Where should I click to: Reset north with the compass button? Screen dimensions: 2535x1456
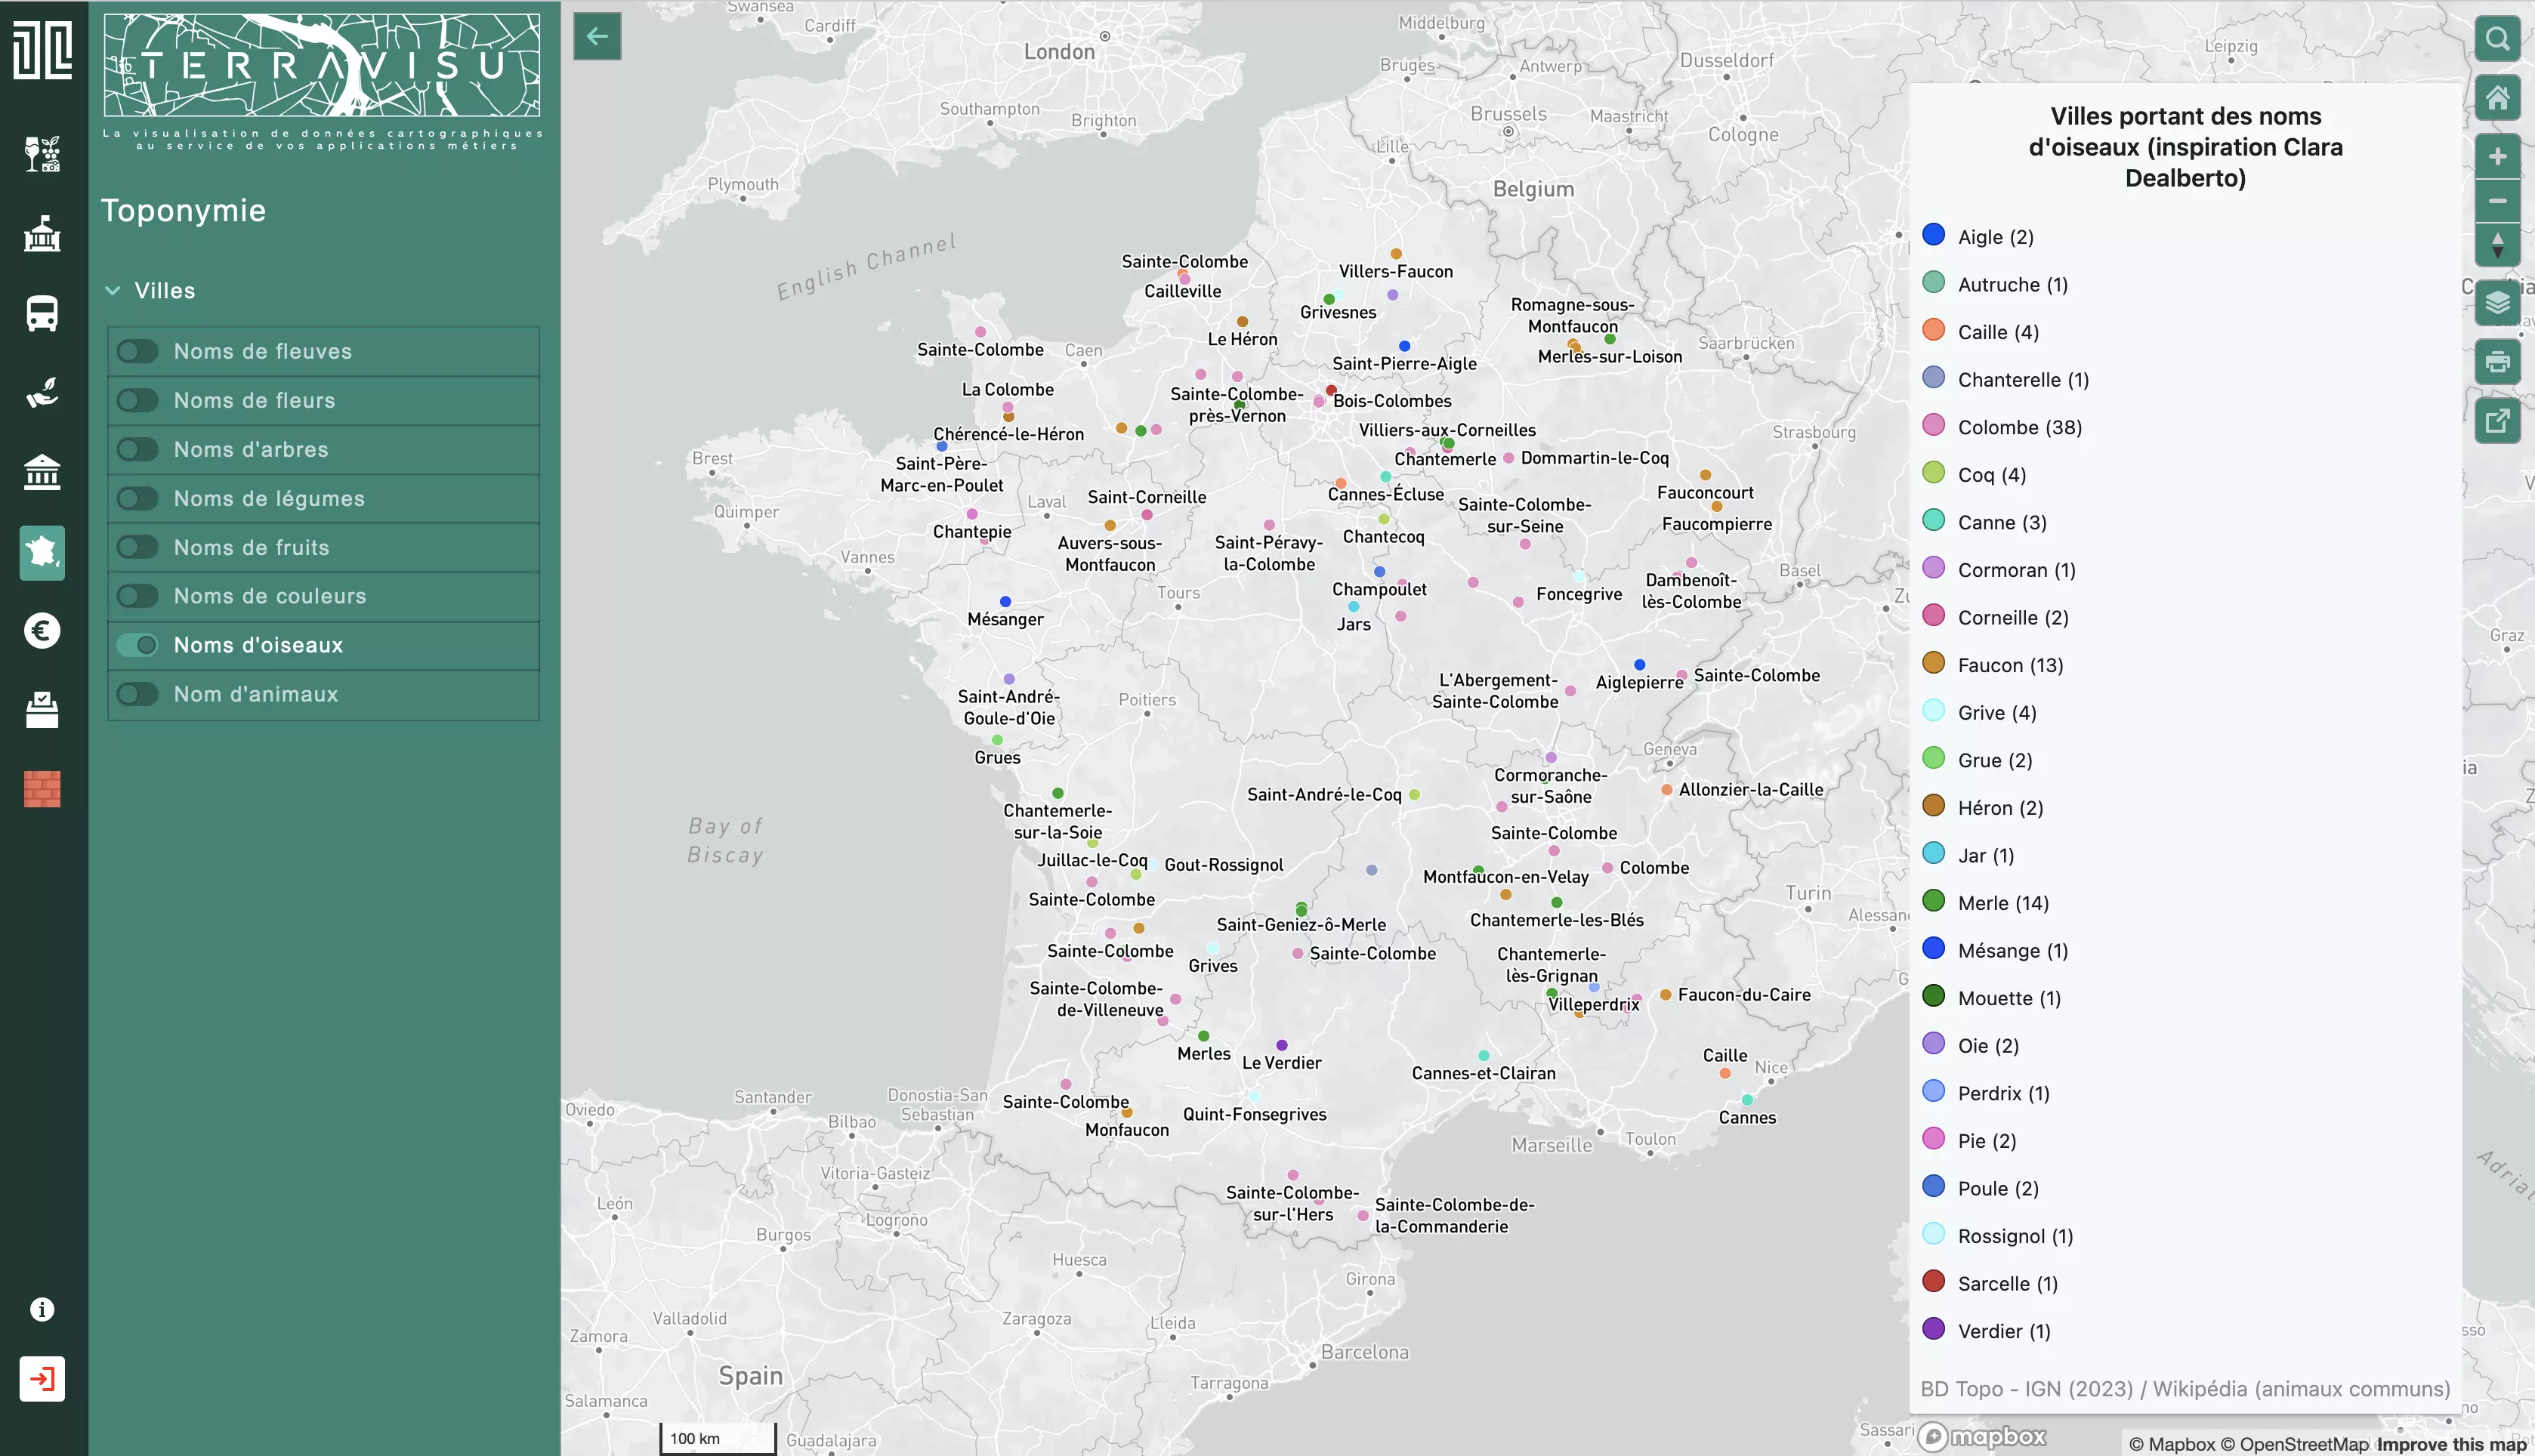(2497, 245)
